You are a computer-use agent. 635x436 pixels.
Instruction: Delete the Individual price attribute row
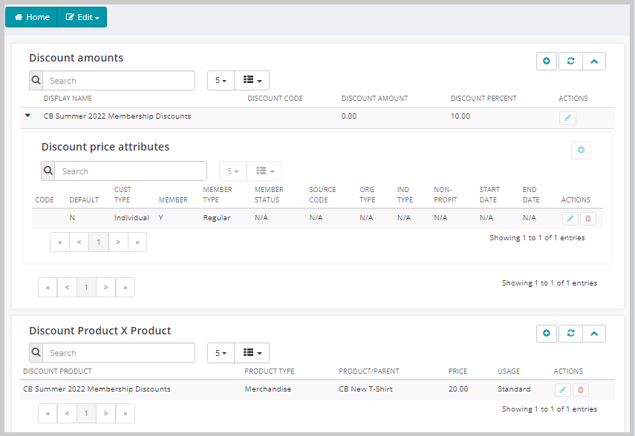pos(588,219)
